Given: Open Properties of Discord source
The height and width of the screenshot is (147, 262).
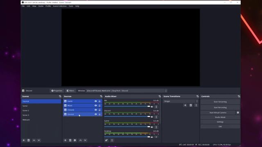Looking at the screenshot, I should [x=57, y=91].
